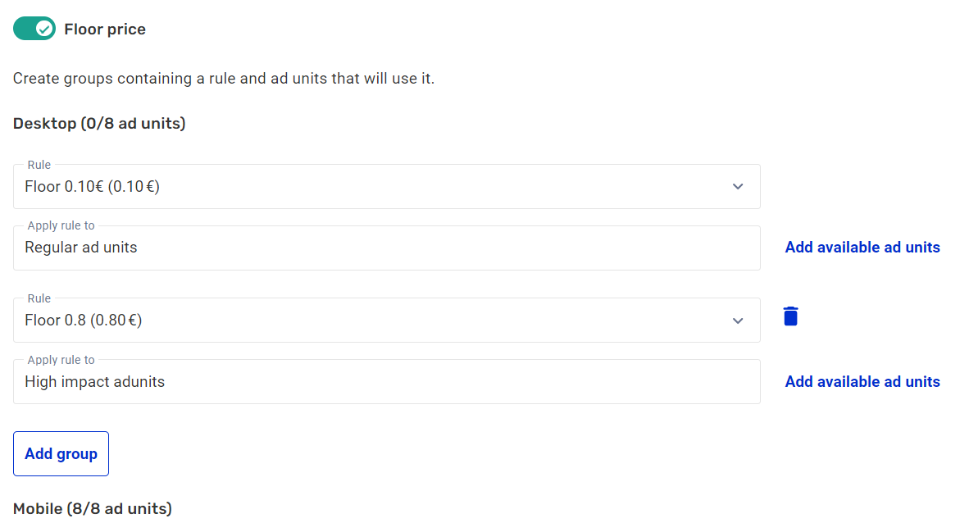Click the Floor price label text
This screenshot has height=523, width=969.
[x=105, y=30]
